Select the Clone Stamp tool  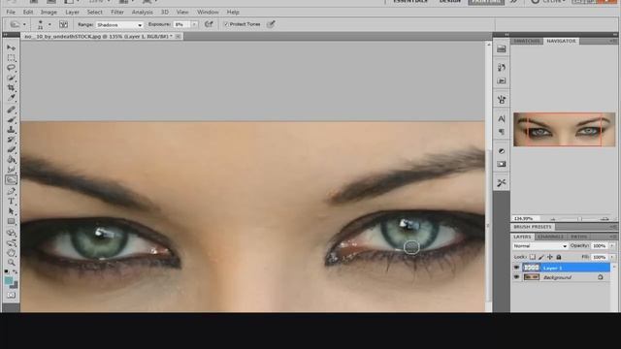[x=11, y=129]
